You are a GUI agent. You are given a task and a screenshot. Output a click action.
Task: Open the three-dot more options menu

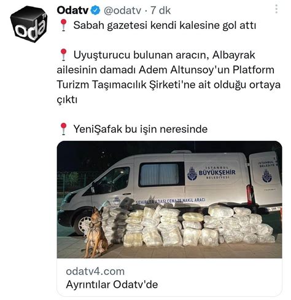[276, 9]
